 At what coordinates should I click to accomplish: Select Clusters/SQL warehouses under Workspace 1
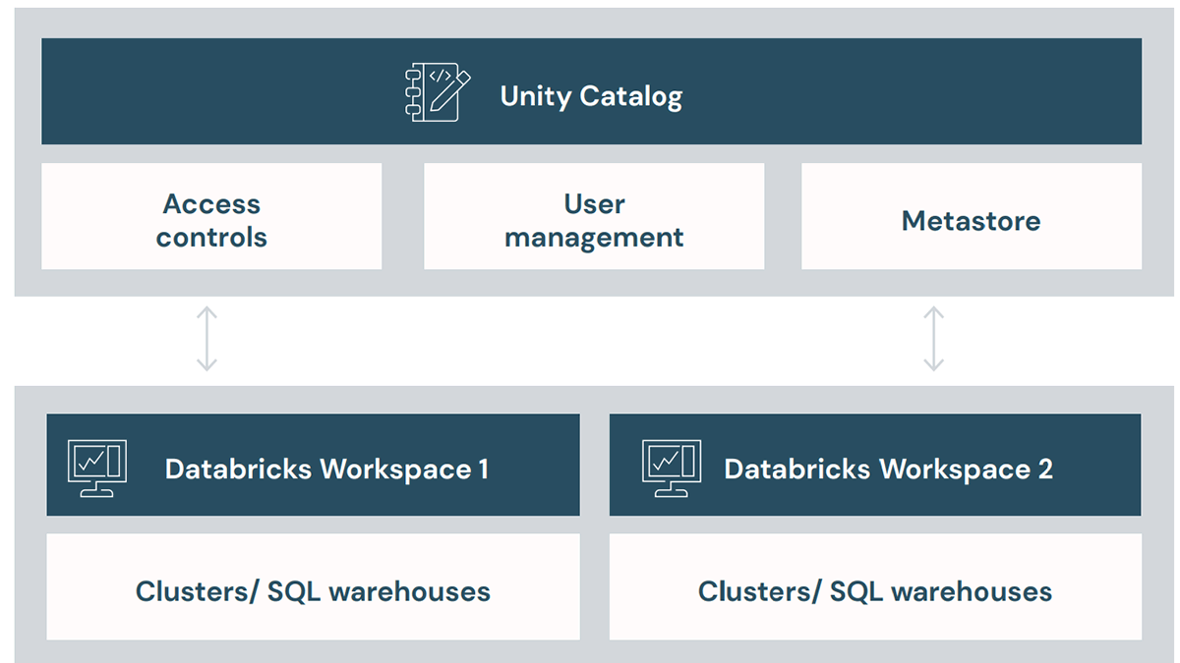point(313,591)
